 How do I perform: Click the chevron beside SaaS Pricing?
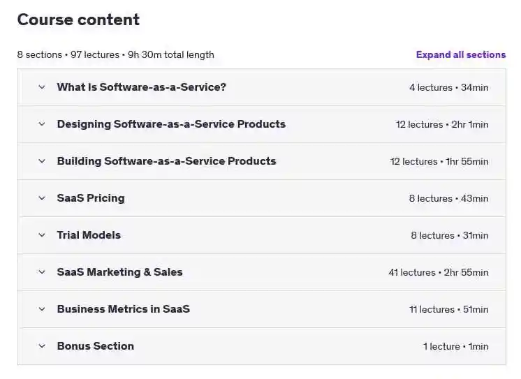(x=42, y=198)
